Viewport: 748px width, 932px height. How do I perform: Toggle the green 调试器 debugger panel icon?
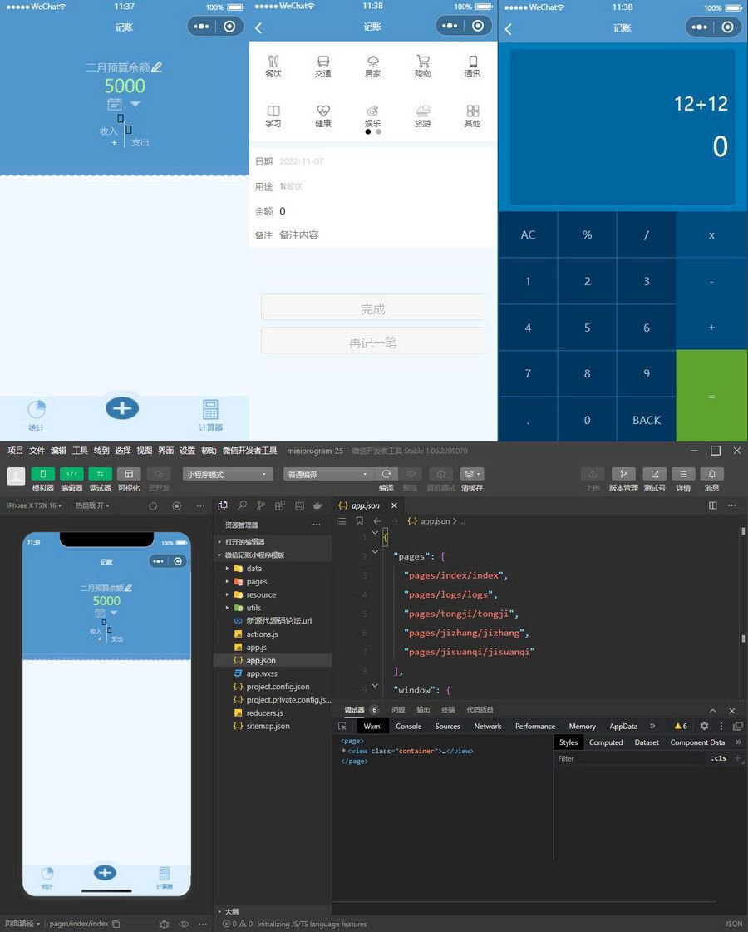[100, 474]
